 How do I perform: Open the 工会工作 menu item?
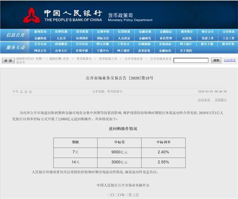pos(228,38)
